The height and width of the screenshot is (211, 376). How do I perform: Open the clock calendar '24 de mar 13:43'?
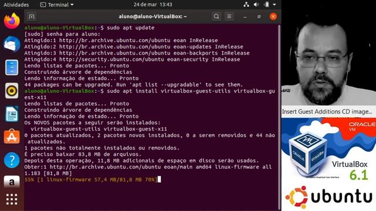coord(153,5)
